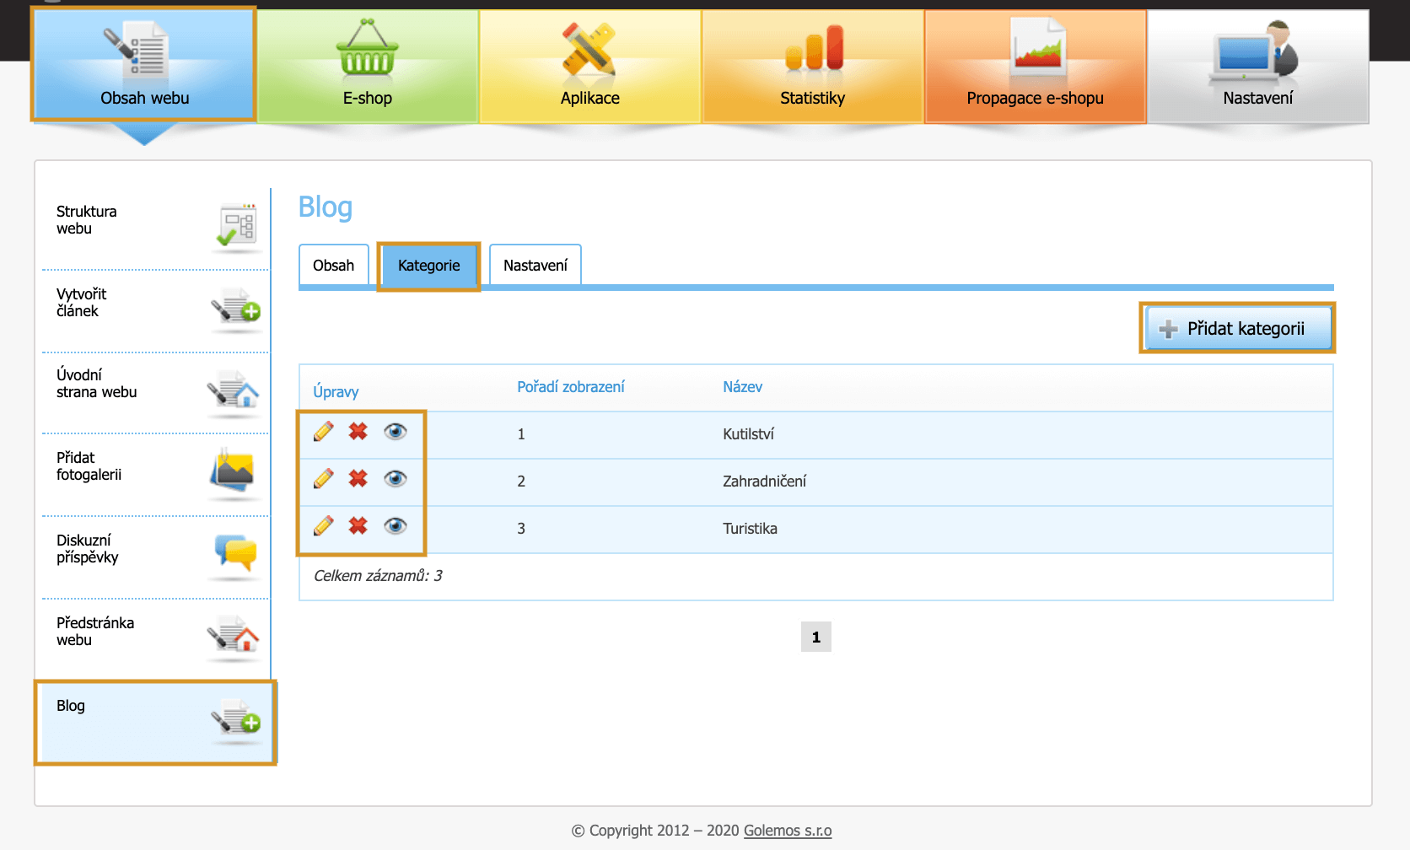Viewport: 1410px width, 850px height.
Task: Sort by Pořadí zobrazení column header
Action: point(570,387)
